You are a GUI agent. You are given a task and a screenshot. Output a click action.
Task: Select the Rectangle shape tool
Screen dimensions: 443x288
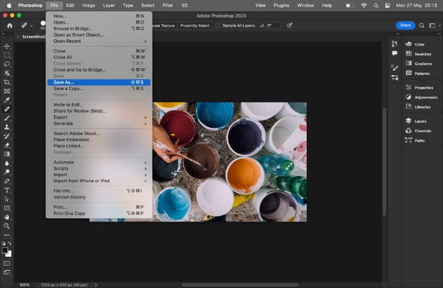click(7, 208)
